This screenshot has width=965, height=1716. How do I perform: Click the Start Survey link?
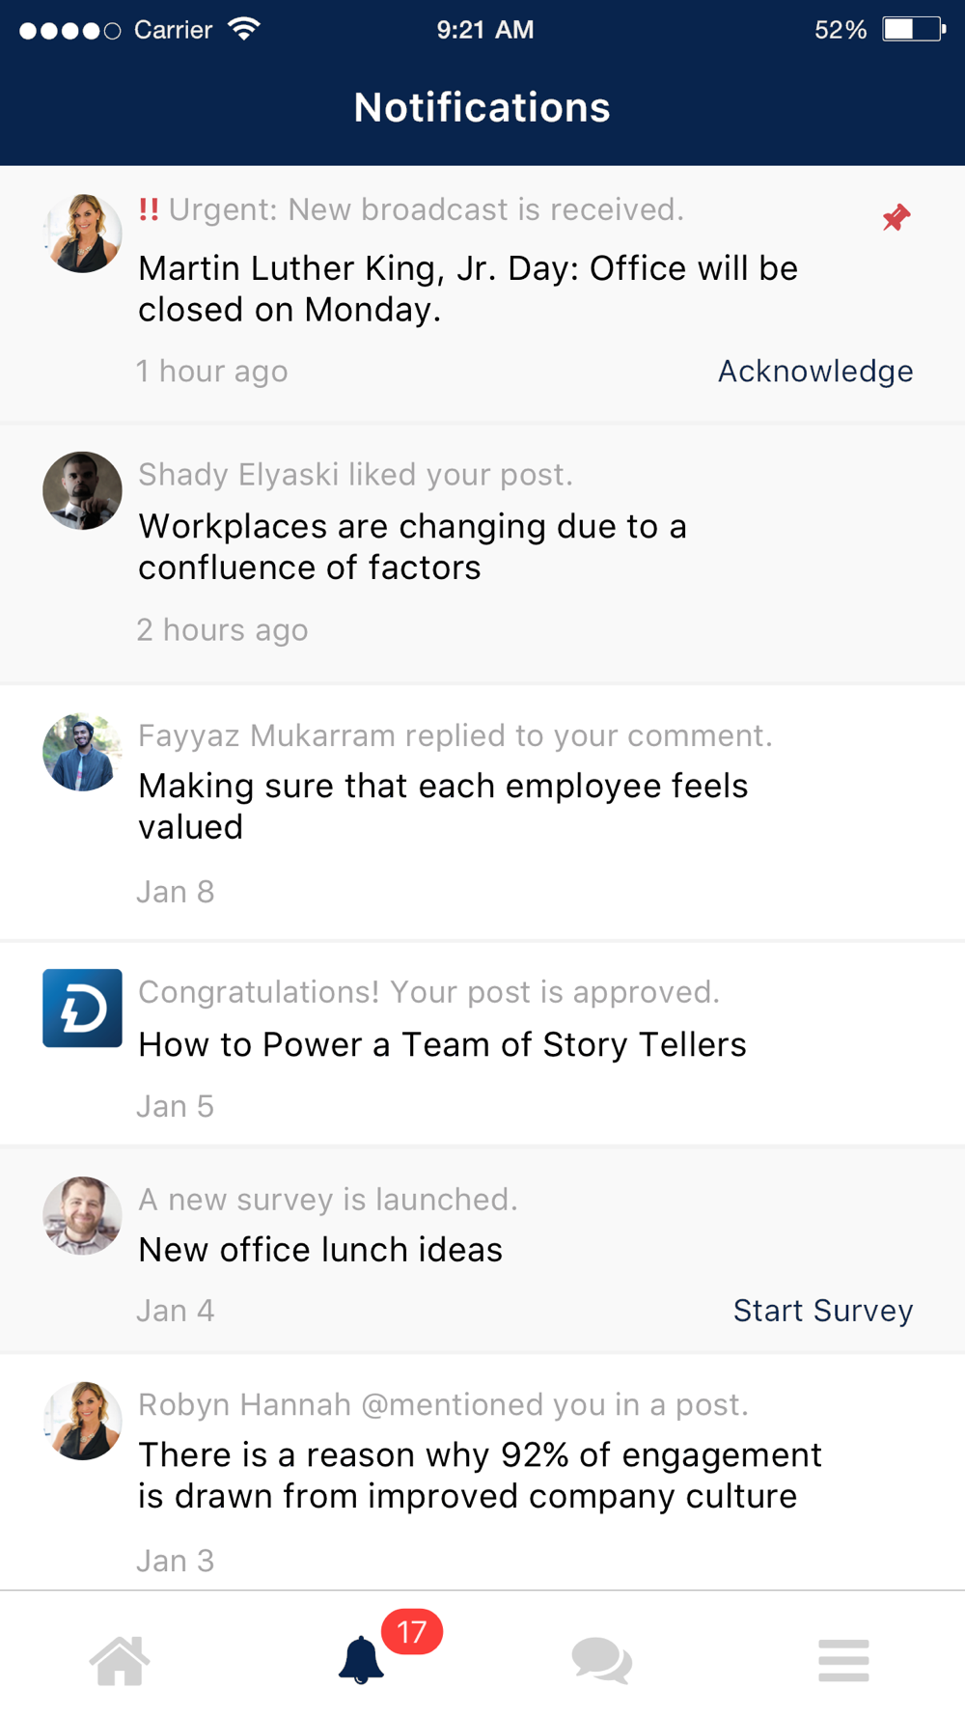(822, 1311)
